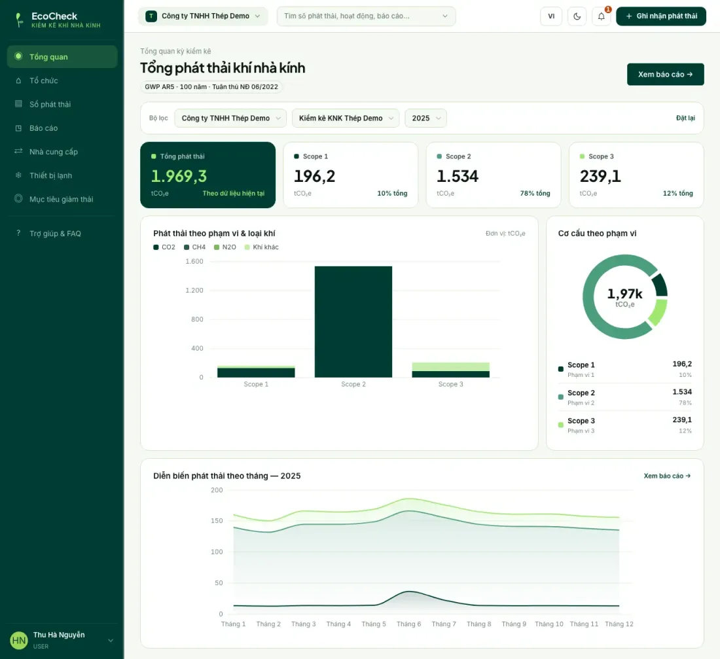The height and width of the screenshot is (659, 720).
Task: Click the large Xem báo cáo button
Action: click(666, 75)
